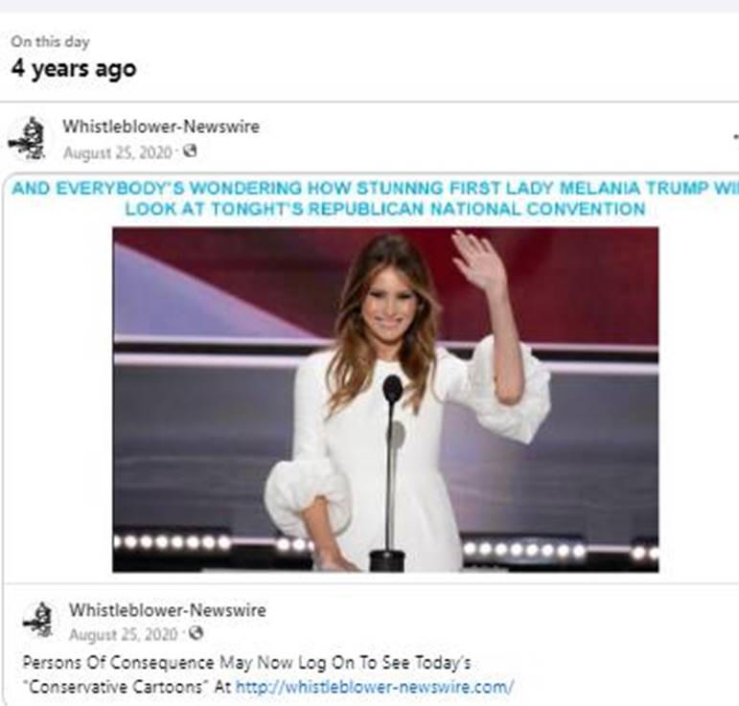Open the shared post's Whistleblower-Newswire author name
This screenshot has width=739, height=706.
pos(168,610)
